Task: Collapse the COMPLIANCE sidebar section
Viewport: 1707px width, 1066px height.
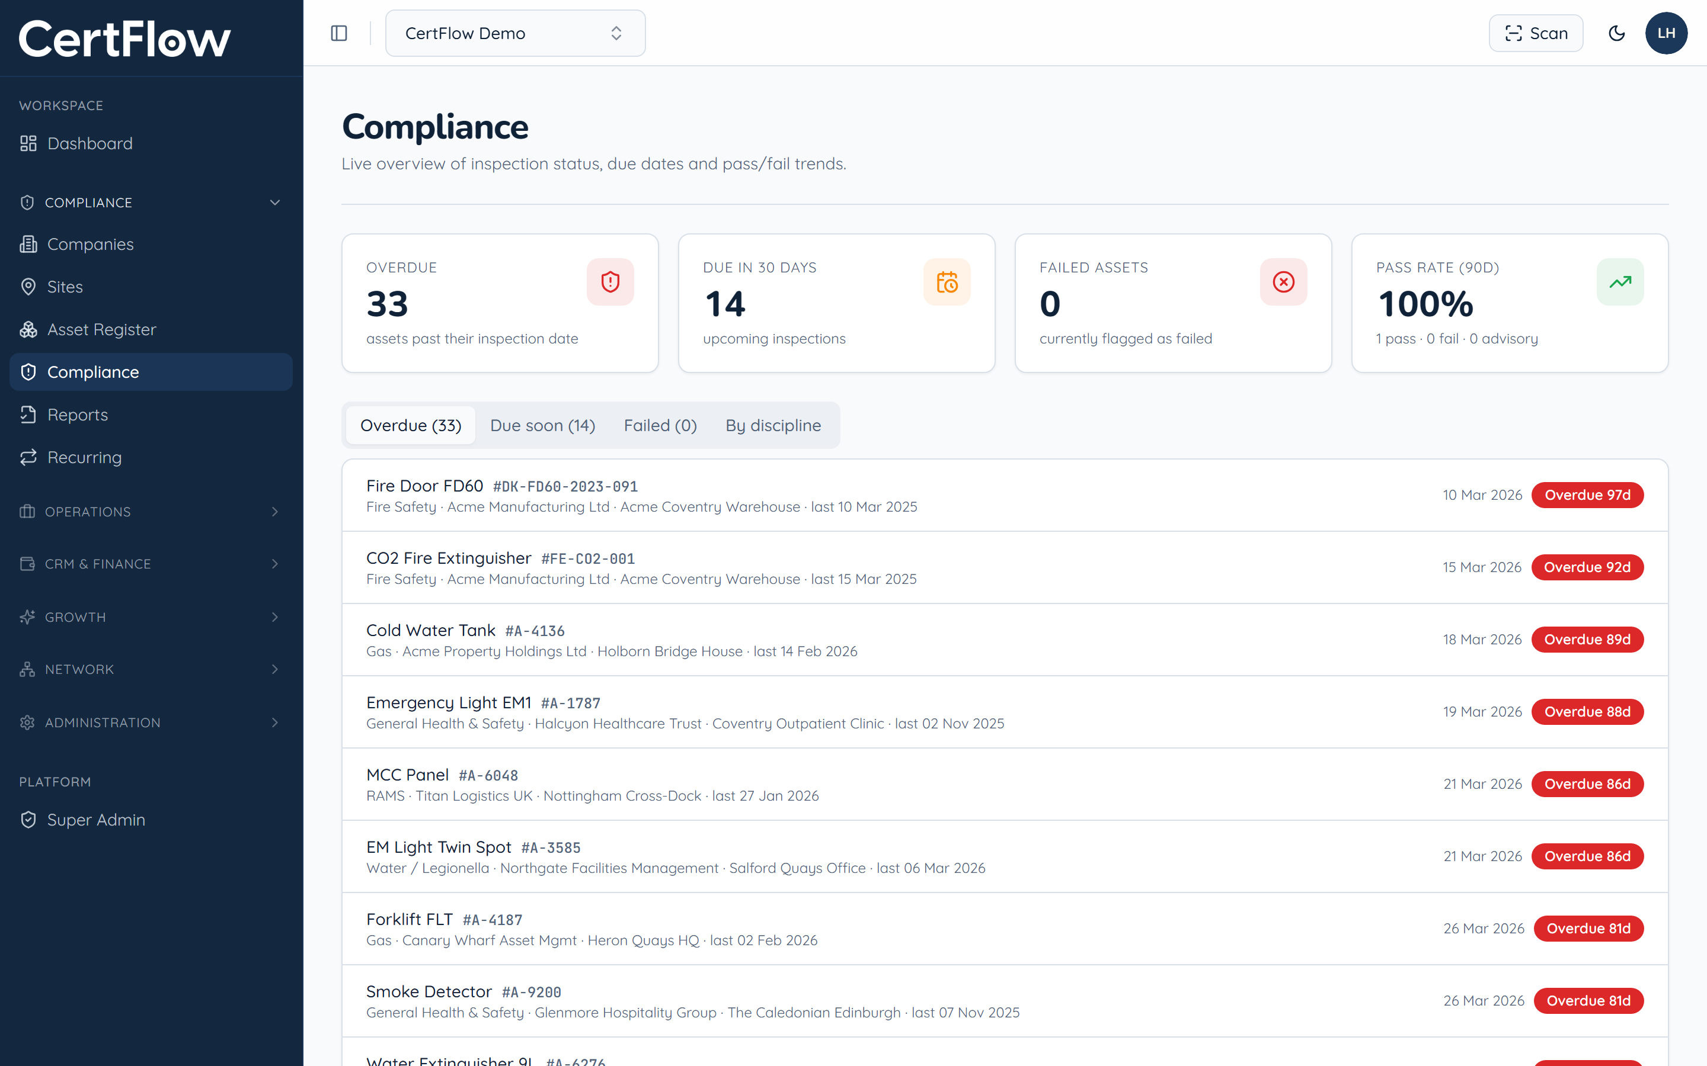Action: pos(151,203)
